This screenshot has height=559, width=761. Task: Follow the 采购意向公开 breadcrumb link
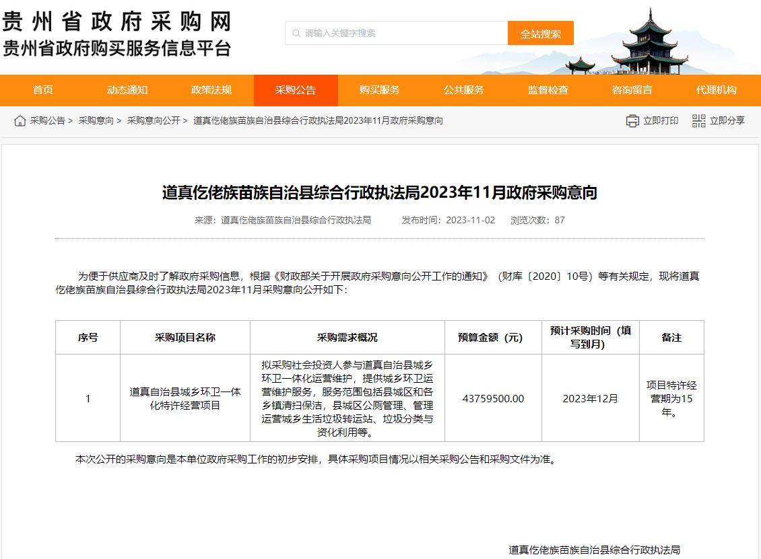(154, 121)
